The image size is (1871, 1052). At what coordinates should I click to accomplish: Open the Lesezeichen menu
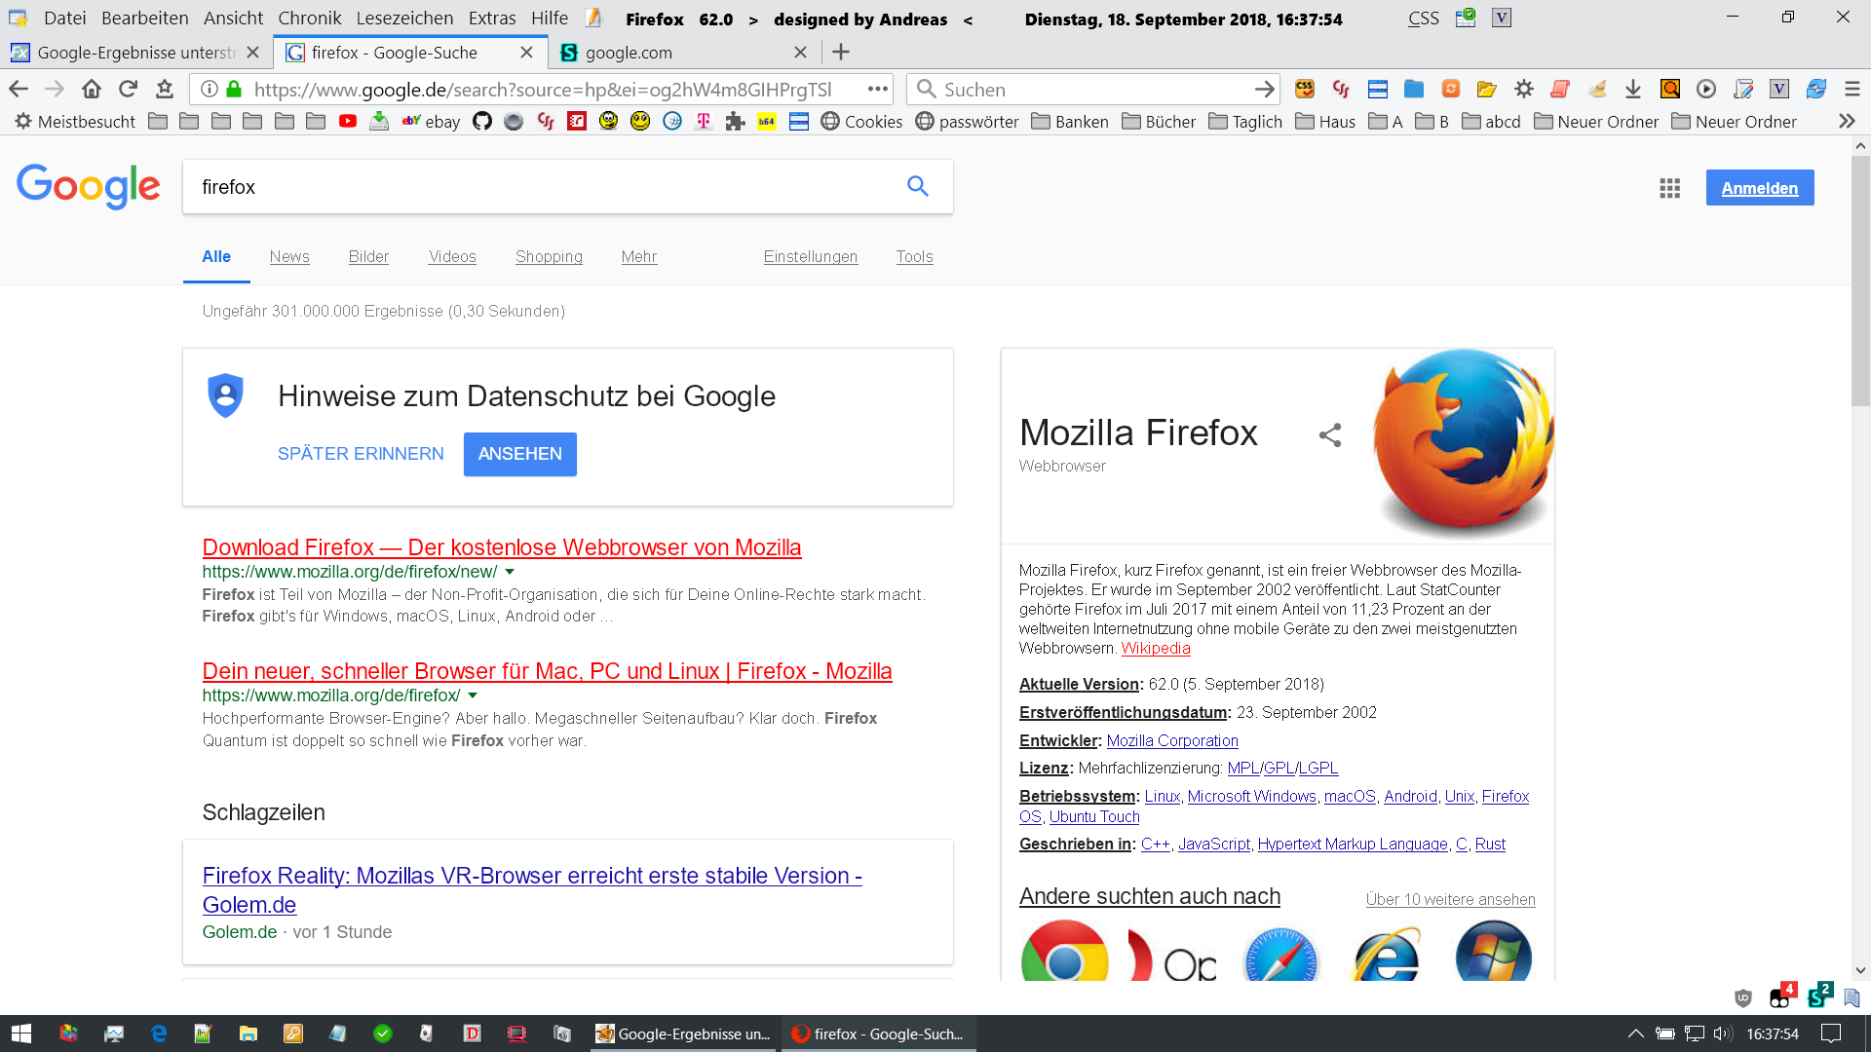(x=404, y=19)
